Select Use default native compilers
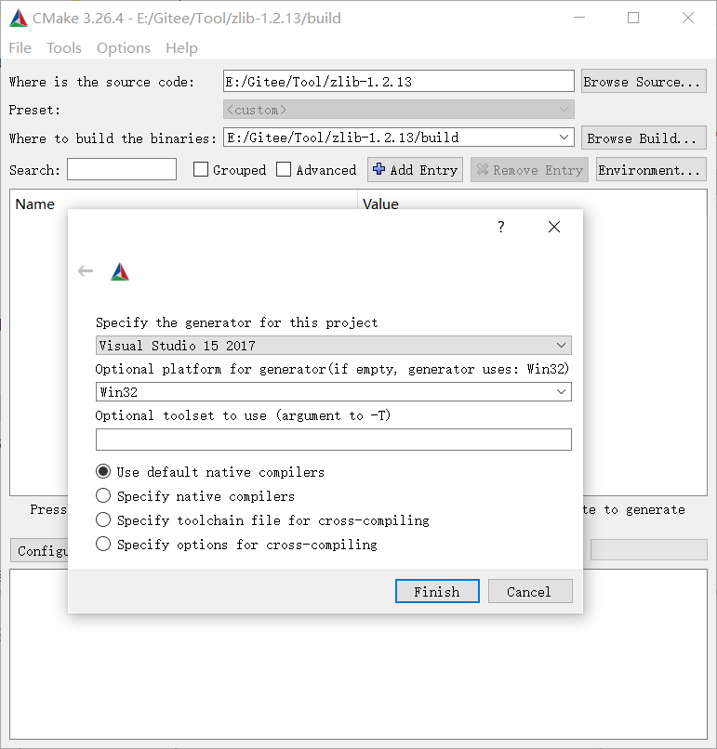Image resolution: width=717 pixels, height=749 pixels. (103, 471)
